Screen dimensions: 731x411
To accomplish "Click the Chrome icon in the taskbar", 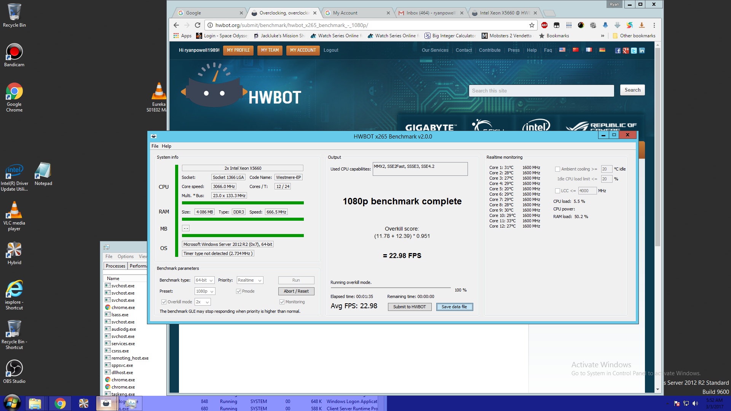I will [x=60, y=403].
